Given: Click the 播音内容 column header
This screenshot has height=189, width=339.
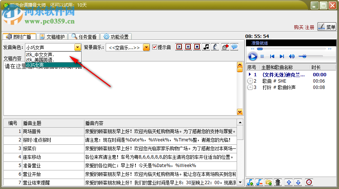Looking at the screenshot, I should coord(160,123).
